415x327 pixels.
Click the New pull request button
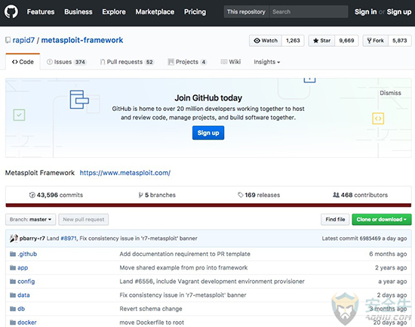pyautogui.click(x=84, y=220)
